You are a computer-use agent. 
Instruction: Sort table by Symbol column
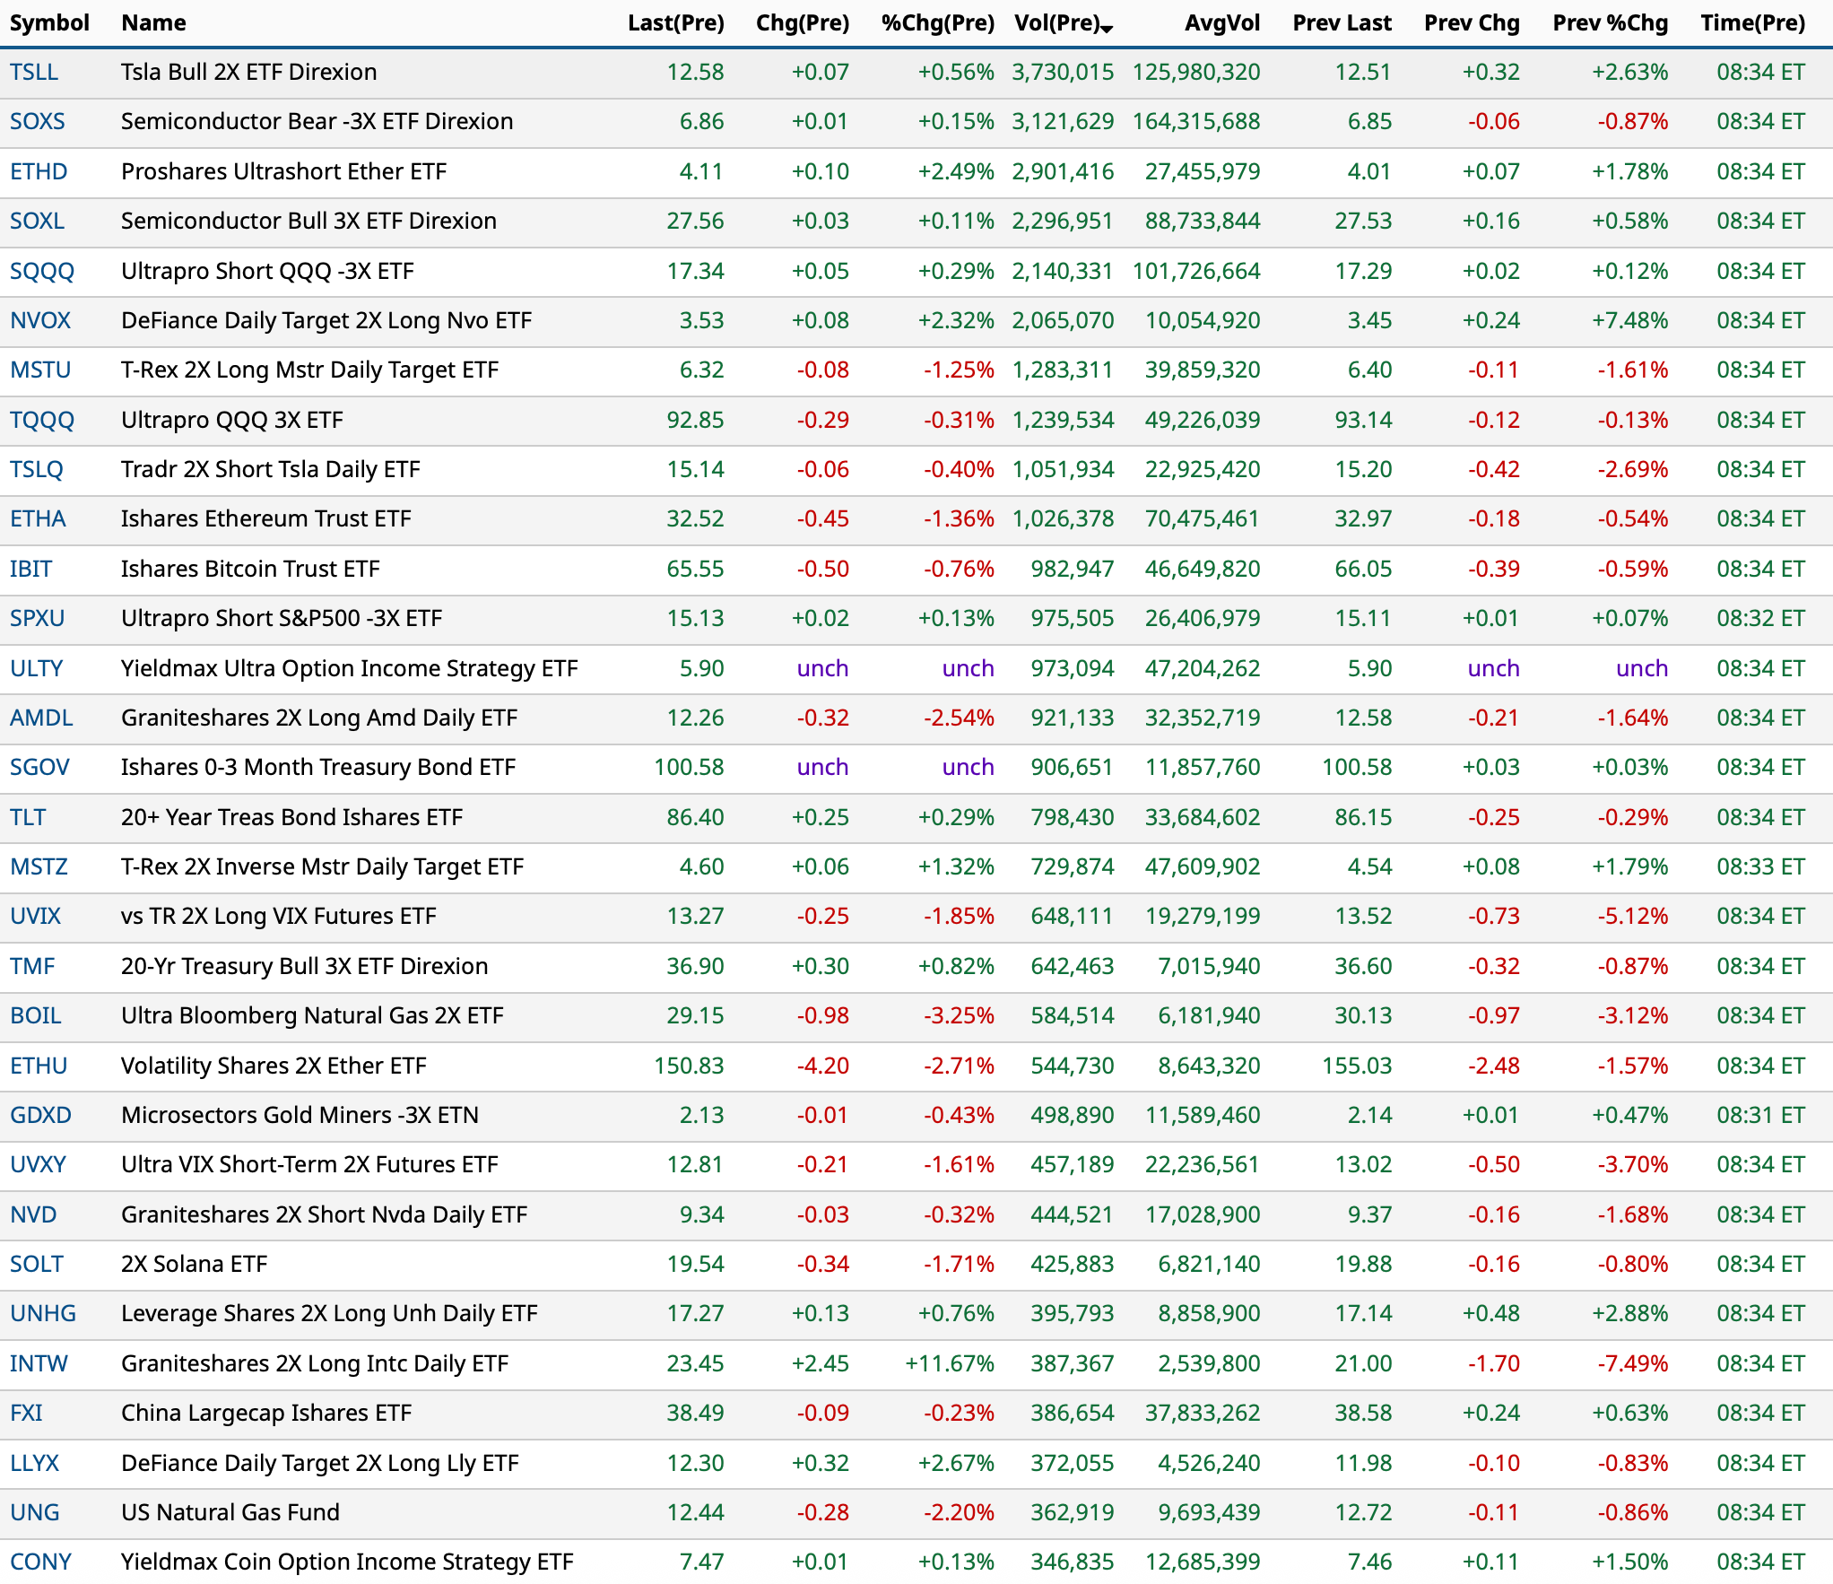tap(49, 23)
